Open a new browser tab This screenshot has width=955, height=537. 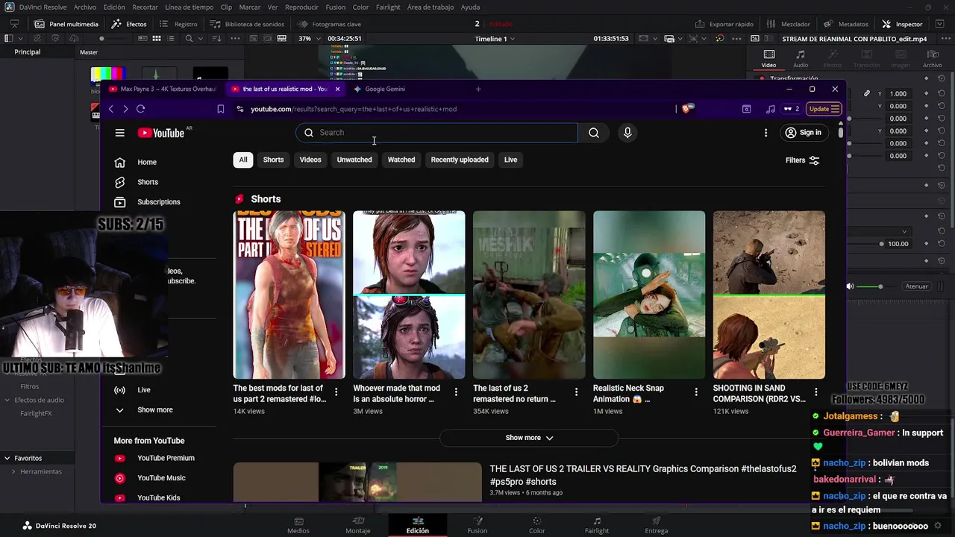(x=478, y=89)
